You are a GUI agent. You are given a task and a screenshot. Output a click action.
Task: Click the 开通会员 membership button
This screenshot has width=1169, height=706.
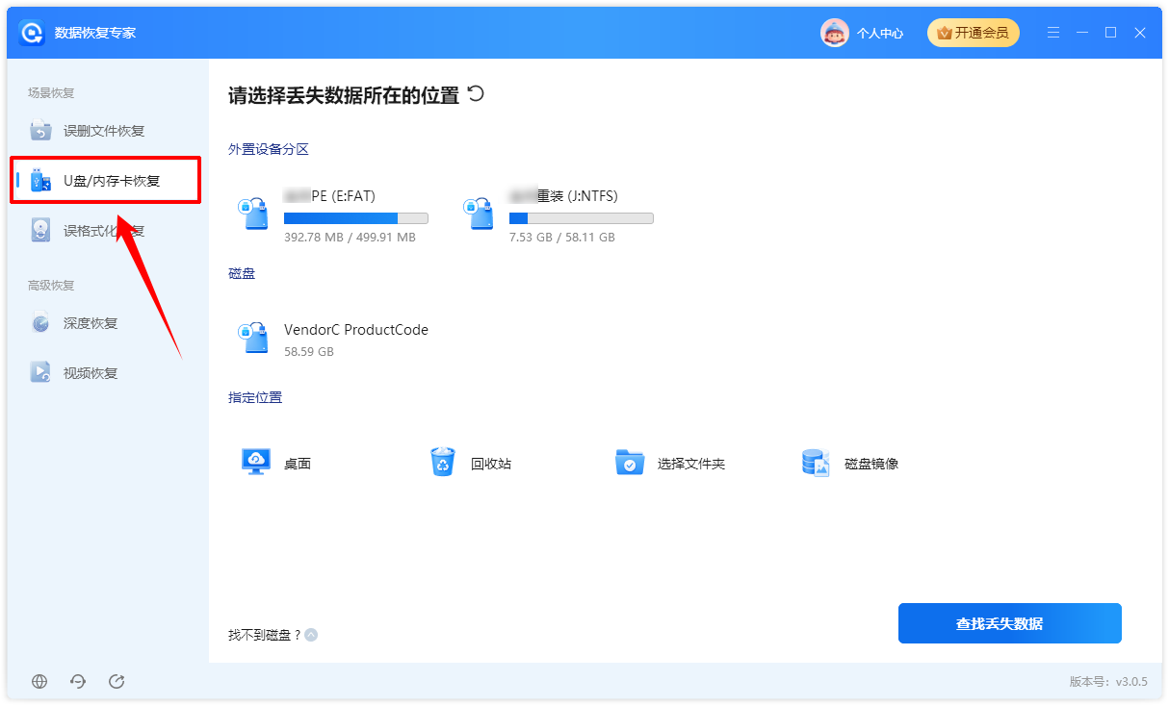[x=974, y=33]
